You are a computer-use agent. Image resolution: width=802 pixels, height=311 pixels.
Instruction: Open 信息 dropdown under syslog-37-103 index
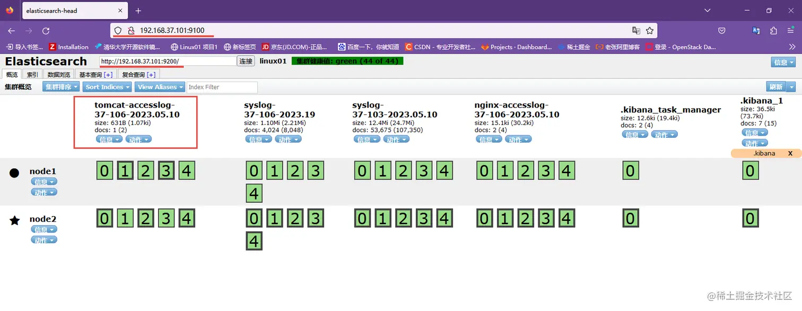coord(367,139)
